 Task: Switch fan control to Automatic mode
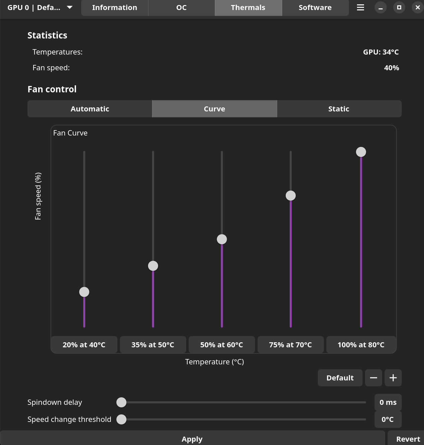coord(90,109)
